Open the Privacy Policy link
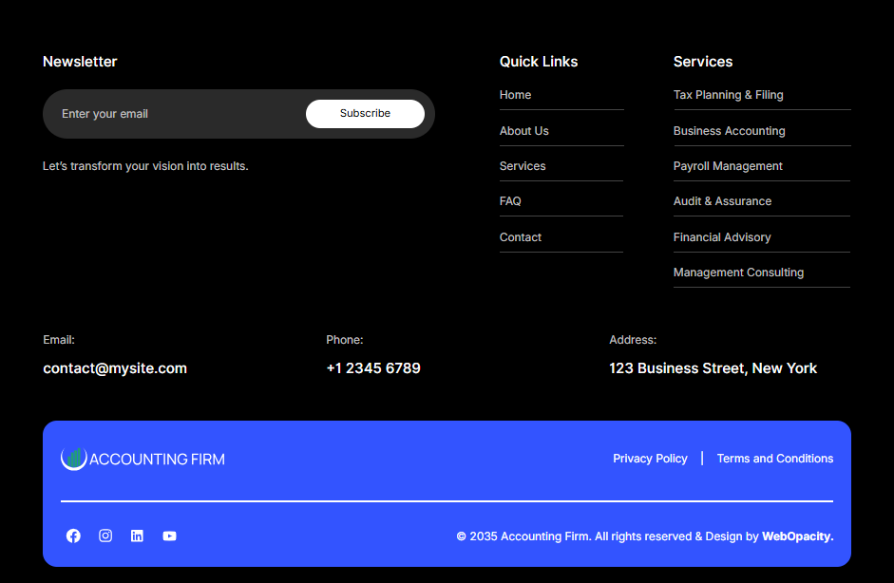This screenshot has height=583, width=894. point(650,458)
